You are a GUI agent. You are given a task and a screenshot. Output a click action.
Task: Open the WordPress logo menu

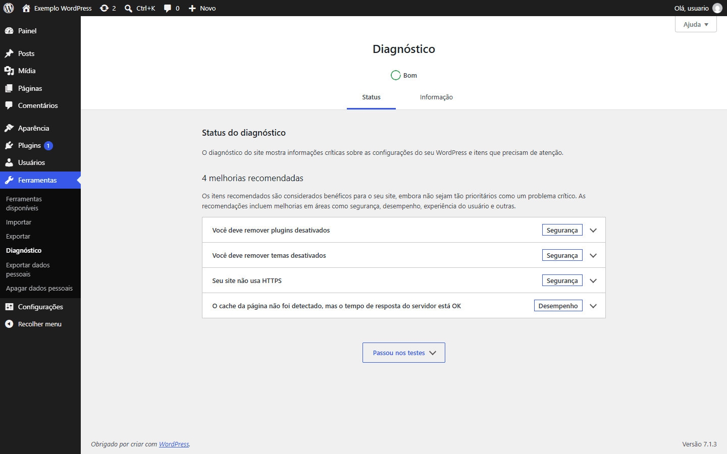[9, 8]
